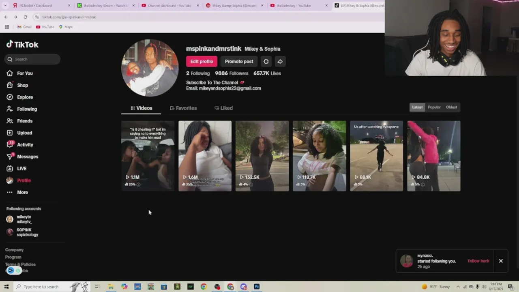
Task: Switch to the Favorites tab
Action: (x=183, y=108)
